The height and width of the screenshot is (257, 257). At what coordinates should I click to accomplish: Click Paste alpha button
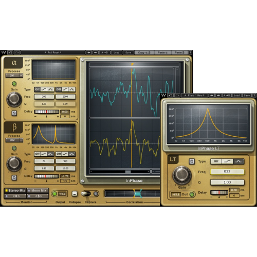point(162,52)
